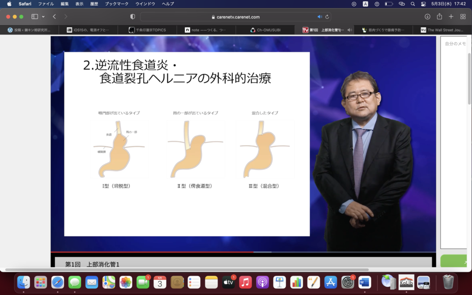Open a new tab with plus icon
The image size is (472, 295).
(x=451, y=17)
